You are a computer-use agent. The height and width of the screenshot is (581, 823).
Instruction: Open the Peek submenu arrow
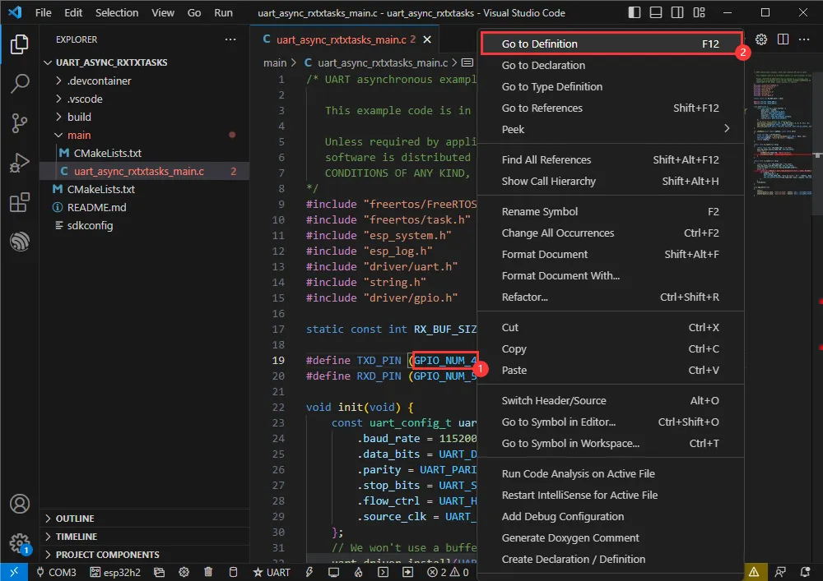727,129
